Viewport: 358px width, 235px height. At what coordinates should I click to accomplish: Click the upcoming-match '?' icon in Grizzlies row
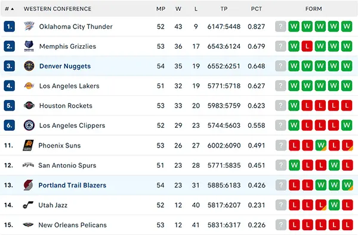pyautogui.click(x=280, y=46)
